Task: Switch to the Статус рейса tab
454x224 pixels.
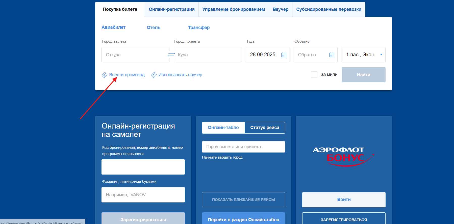Action: pos(265,128)
